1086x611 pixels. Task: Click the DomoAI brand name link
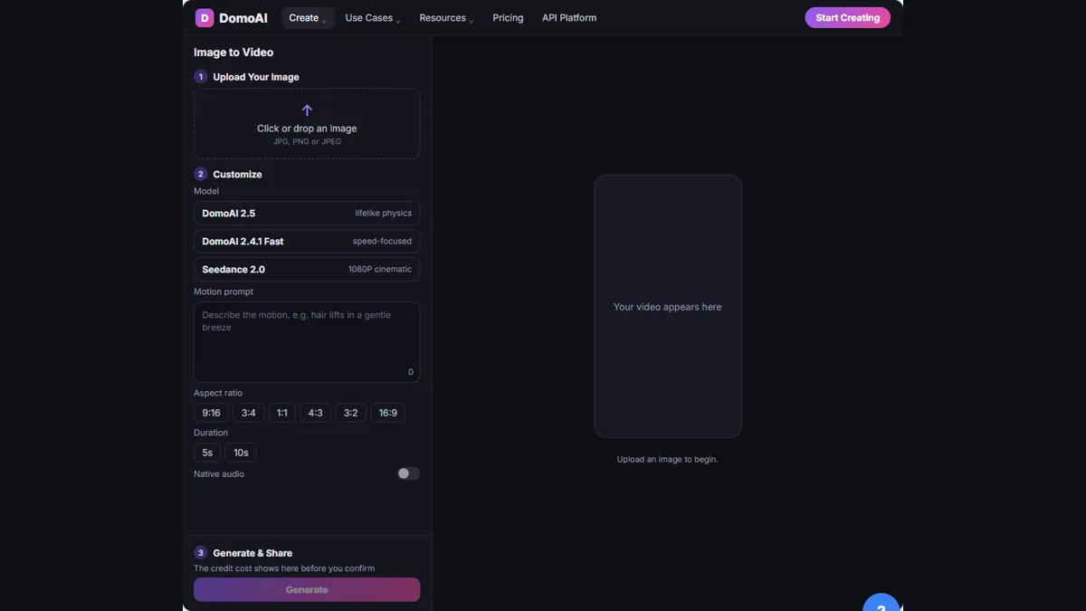pyautogui.click(x=243, y=18)
